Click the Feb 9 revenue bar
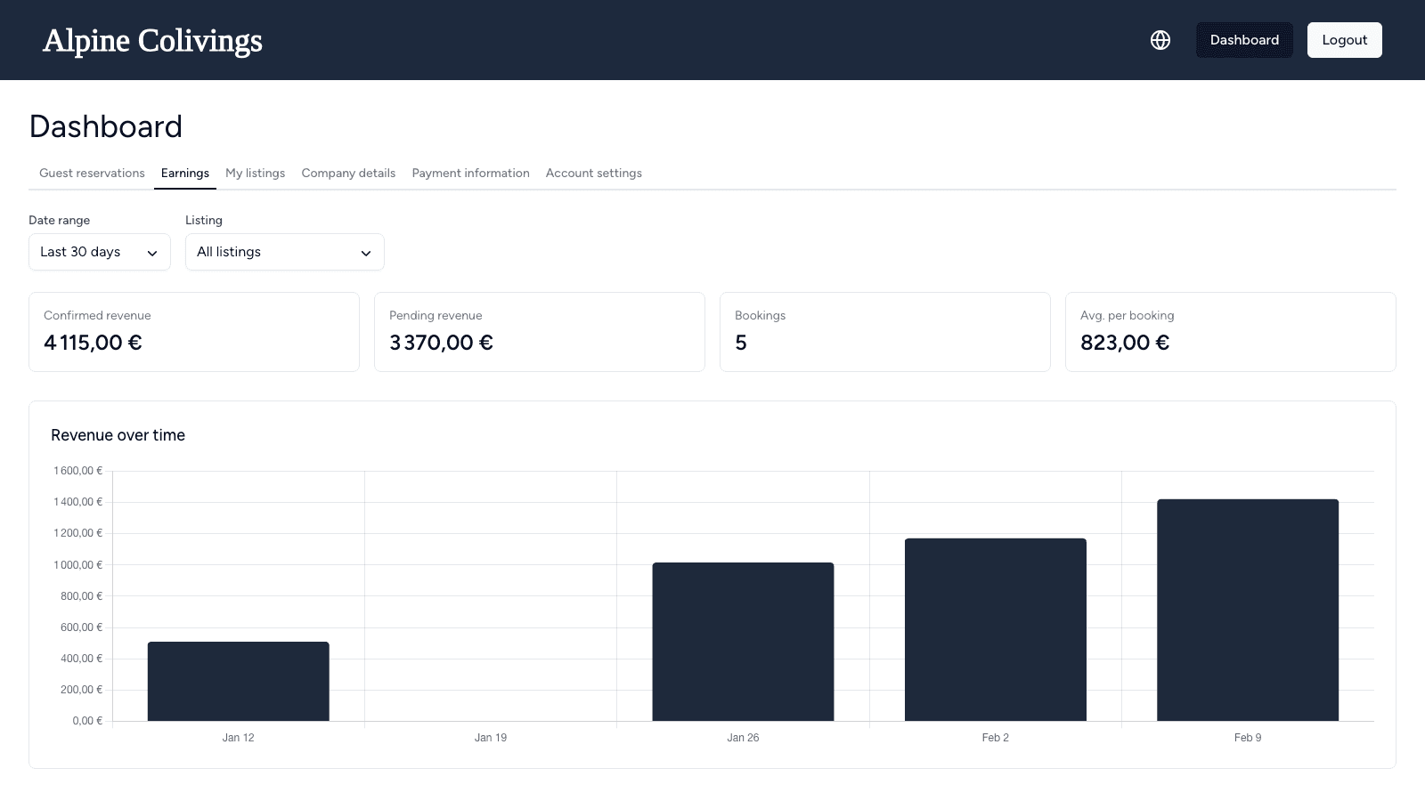The image size is (1425, 801). point(1247,611)
